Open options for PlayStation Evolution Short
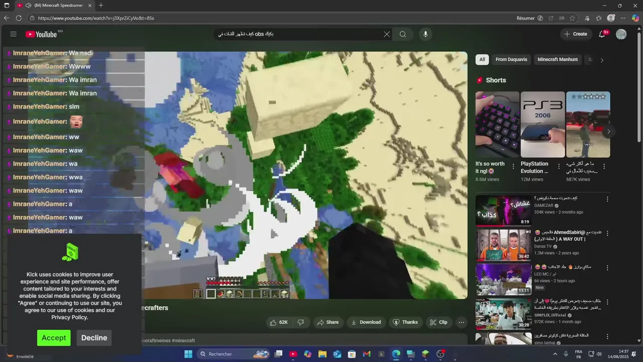Image resolution: width=643 pixels, height=362 pixels. coord(558,166)
